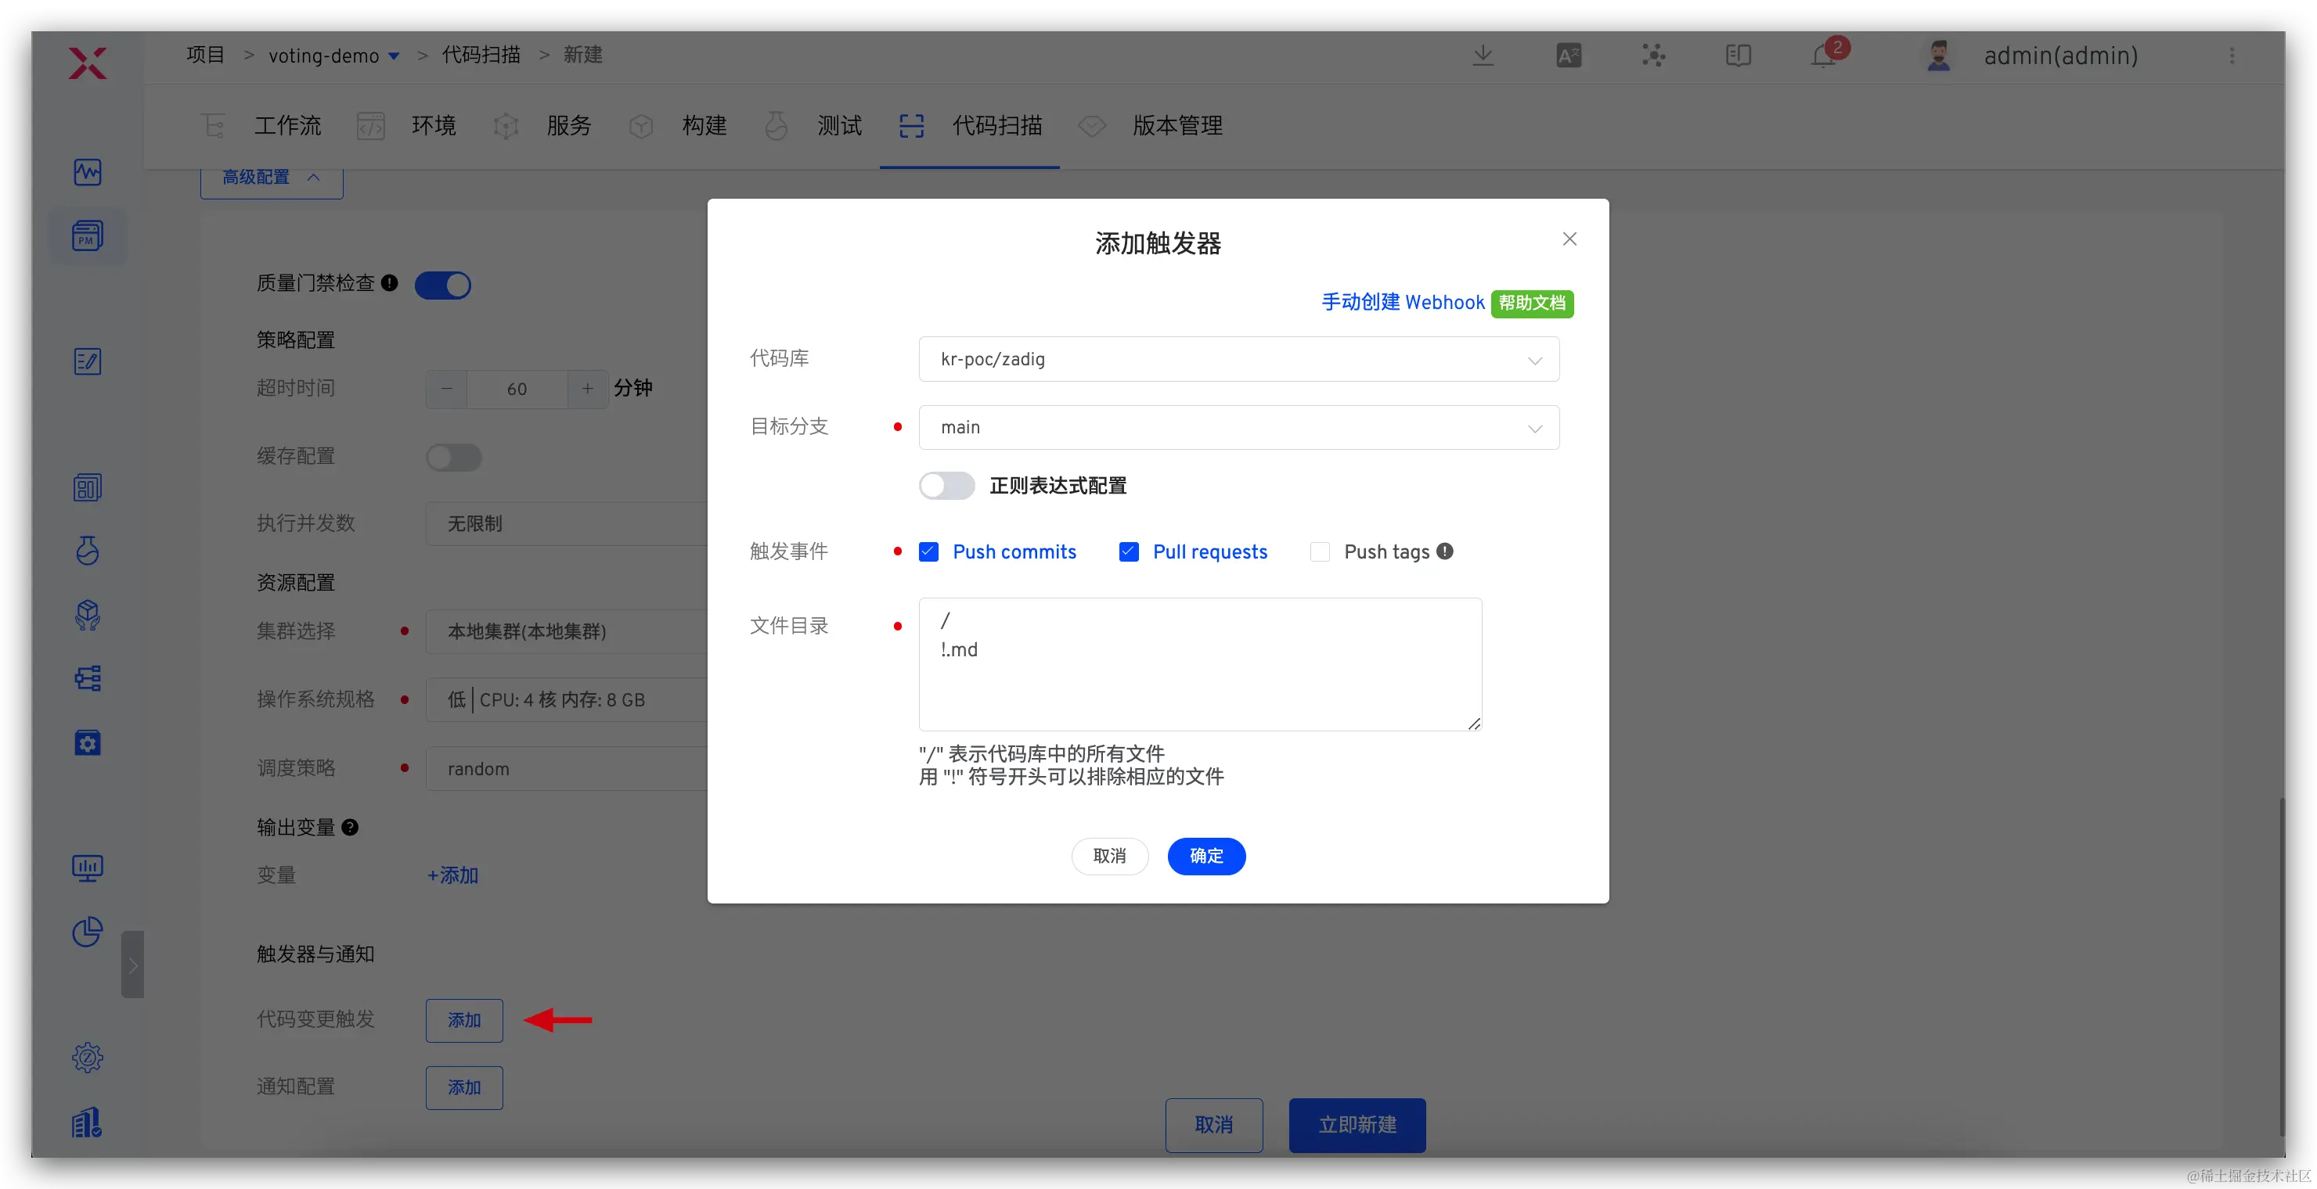Open the repository dropdown kr-poc/zadig
Image resolution: width=2317 pixels, height=1189 pixels.
[x=1238, y=358]
